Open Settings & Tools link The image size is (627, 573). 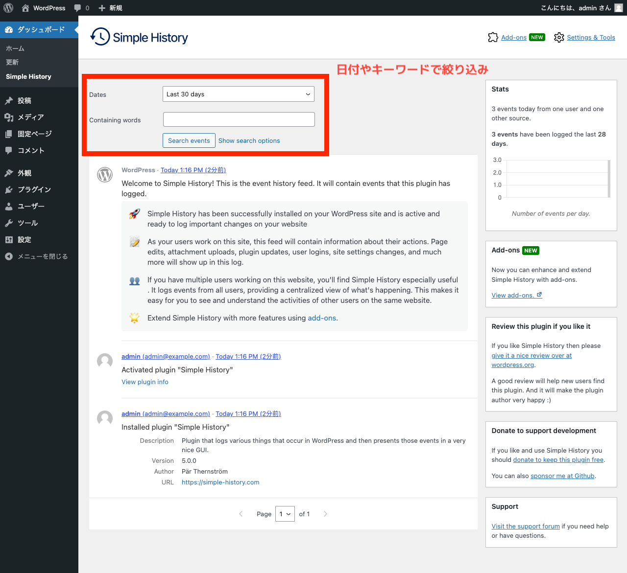591,37
